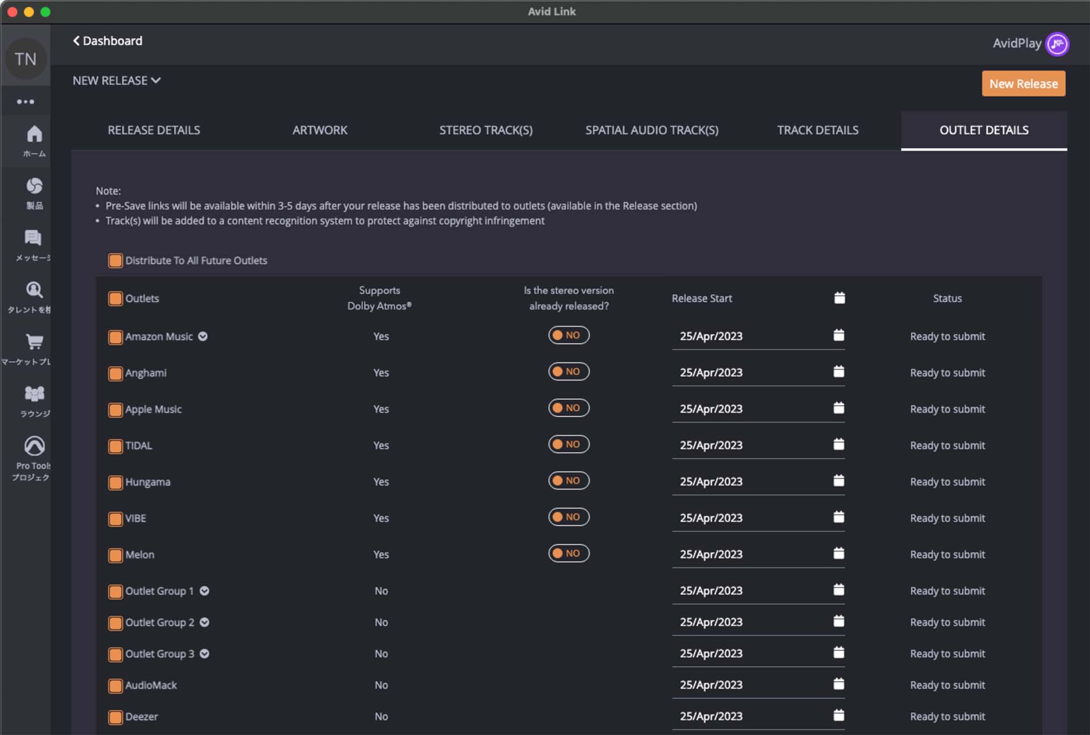Toggle Amazon Music stereo released switch
Screen dimensions: 1090x735
[x=568, y=336]
